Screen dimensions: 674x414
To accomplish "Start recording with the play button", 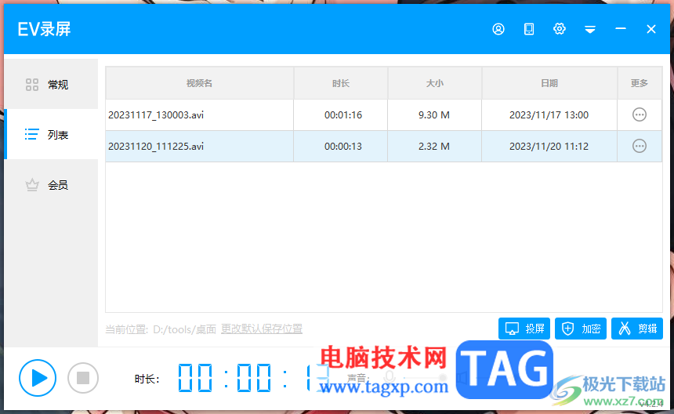I will tap(38, 378).
